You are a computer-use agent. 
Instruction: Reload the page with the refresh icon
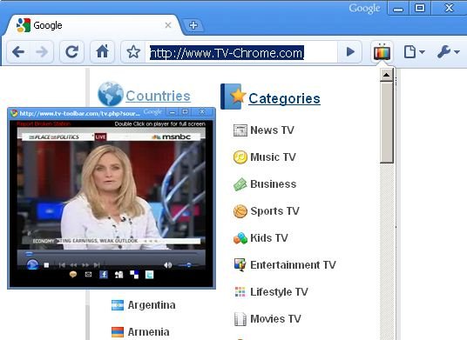[x=71, y=52]
